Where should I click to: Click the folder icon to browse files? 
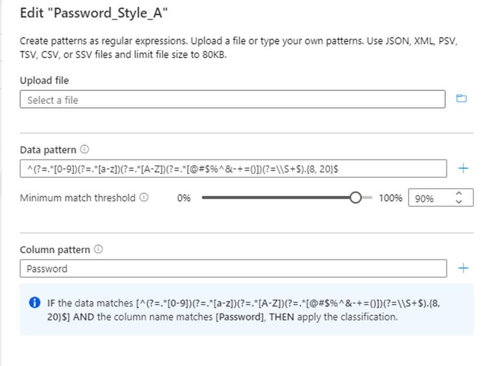pos(461,99)
